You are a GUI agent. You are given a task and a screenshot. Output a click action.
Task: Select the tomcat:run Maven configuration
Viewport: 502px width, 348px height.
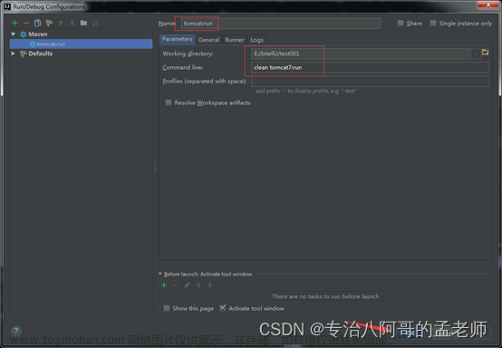click(82, 43)
